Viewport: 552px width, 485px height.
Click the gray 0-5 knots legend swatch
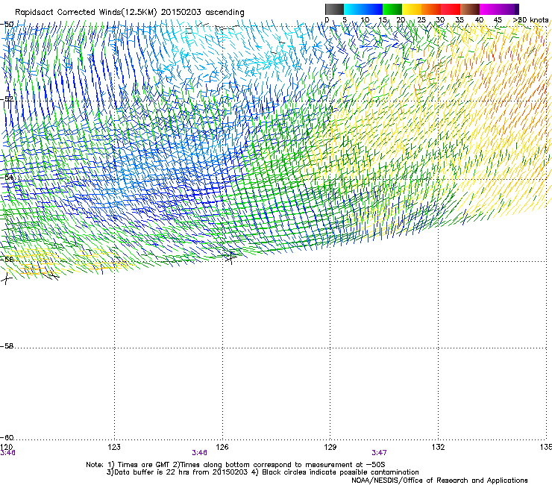click(x=334, y=9)
